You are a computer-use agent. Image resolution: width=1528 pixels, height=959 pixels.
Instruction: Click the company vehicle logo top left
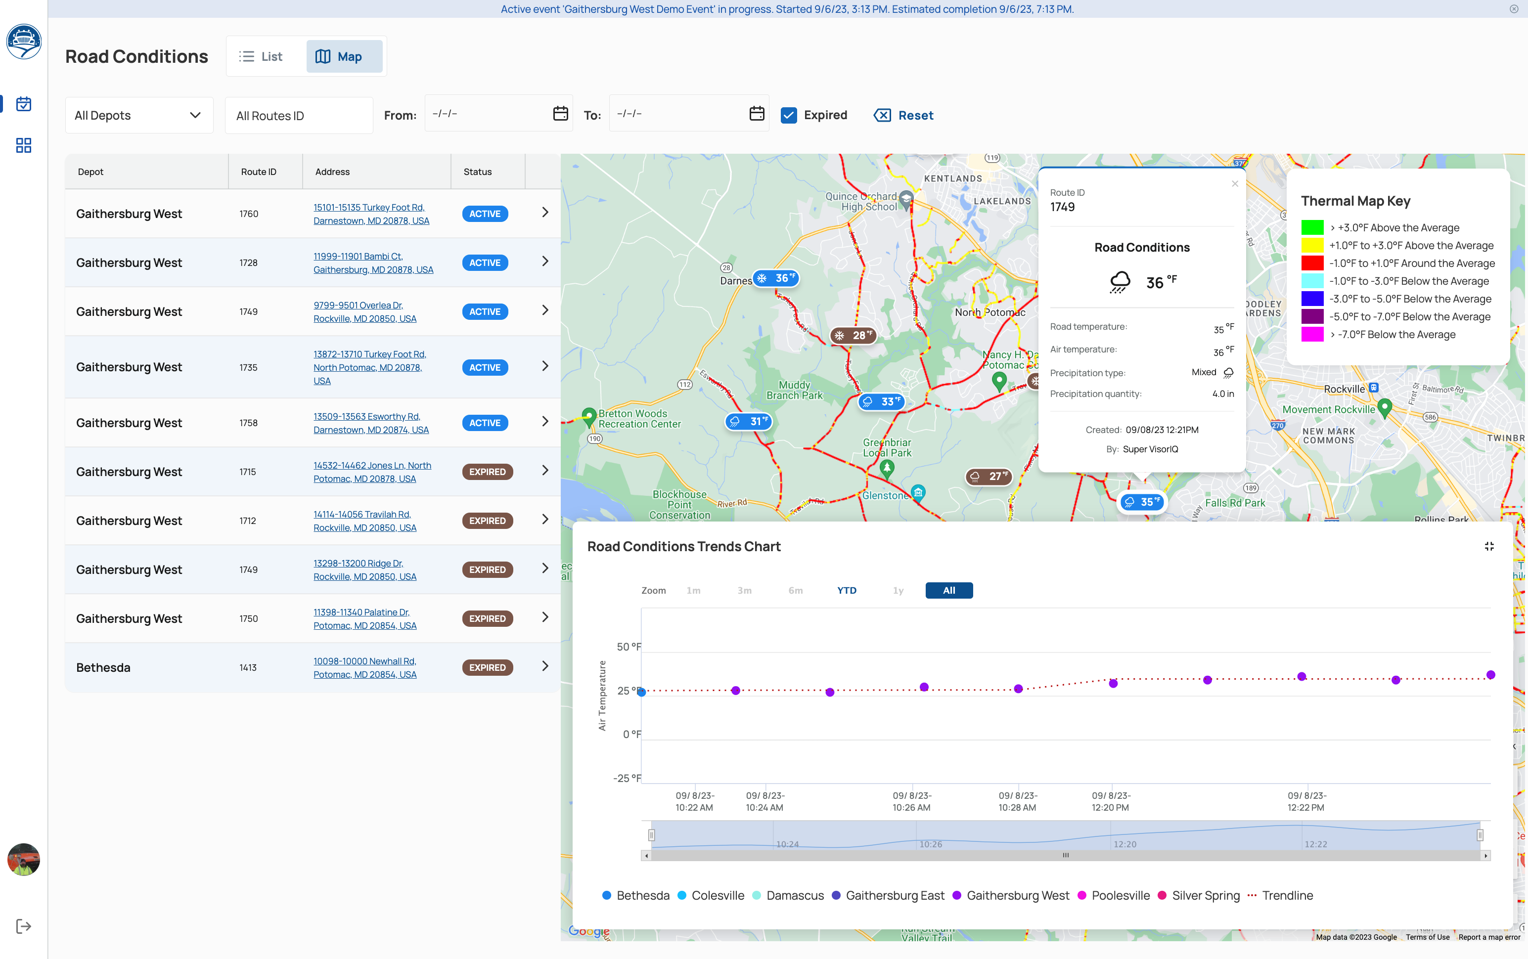click(23, 41)
